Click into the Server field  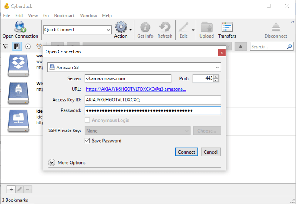coord(128,79)
